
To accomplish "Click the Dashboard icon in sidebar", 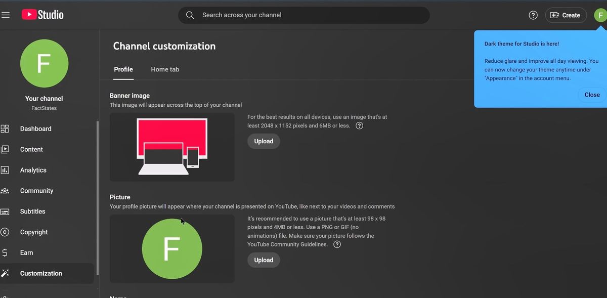I will point(5,129).
